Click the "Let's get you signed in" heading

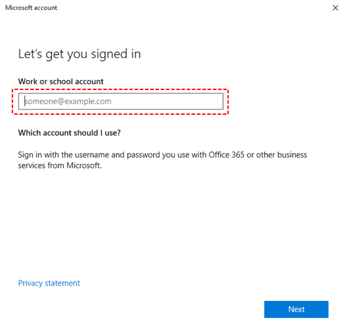point(79,54)
